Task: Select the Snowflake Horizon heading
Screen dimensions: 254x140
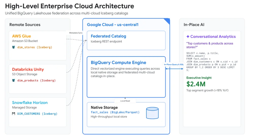Action: point(30,103)
